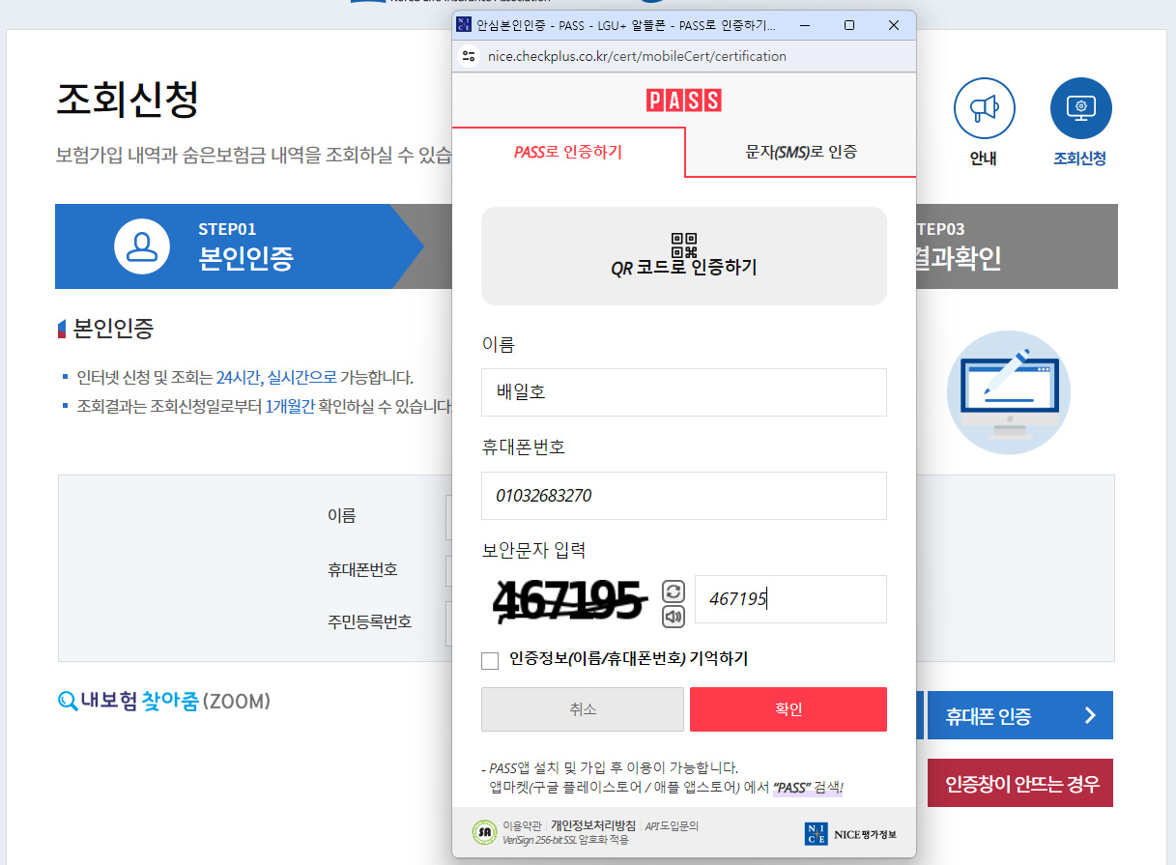Click the 주민등록번호 label on background page
The width and height of the screenshot is (1176, 865).
(370, 621)
